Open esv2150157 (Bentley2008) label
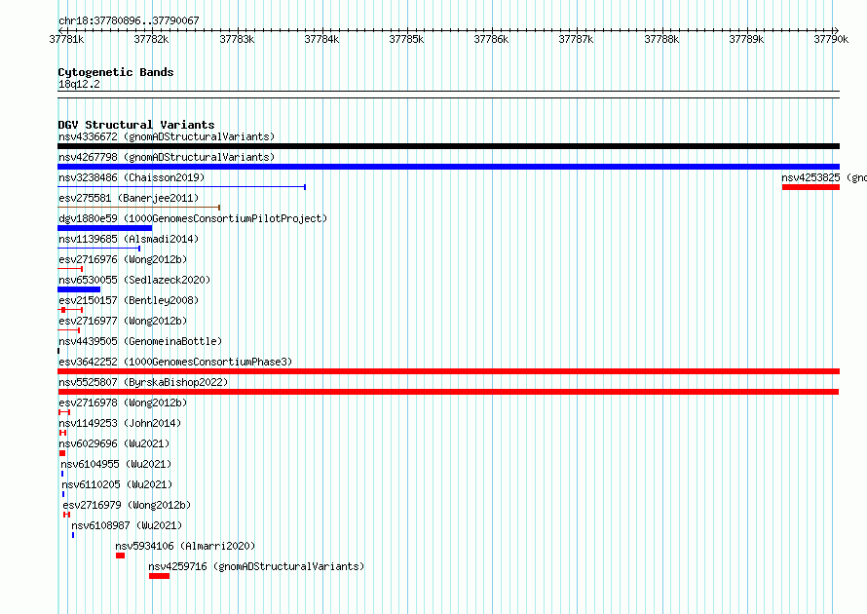The width and height of the screenshot is (867, 614). click(129, 300)
